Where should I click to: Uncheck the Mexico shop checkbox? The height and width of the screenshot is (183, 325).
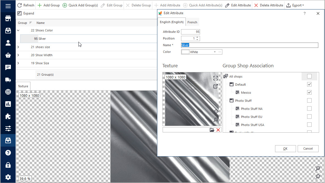[x=309, y=92]
